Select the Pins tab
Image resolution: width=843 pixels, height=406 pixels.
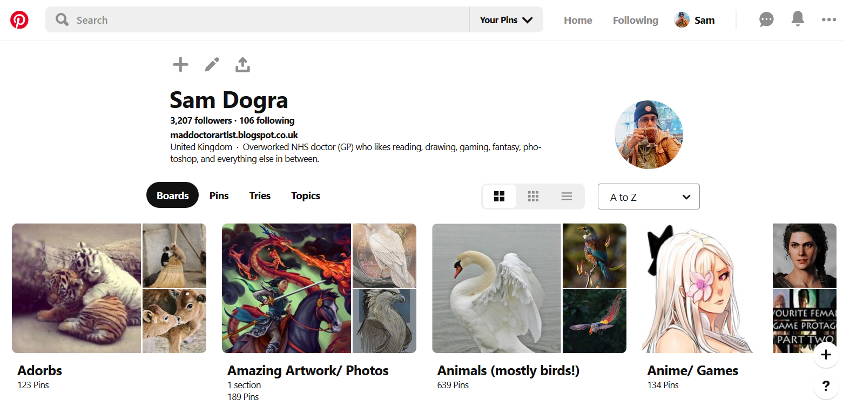(x=219, y=195)
